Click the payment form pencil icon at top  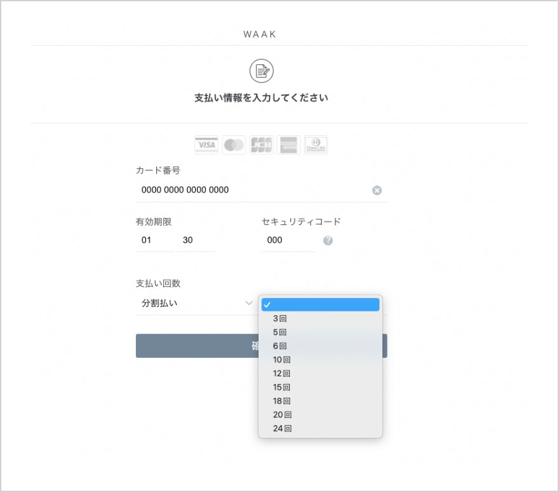tap(261, 71)
